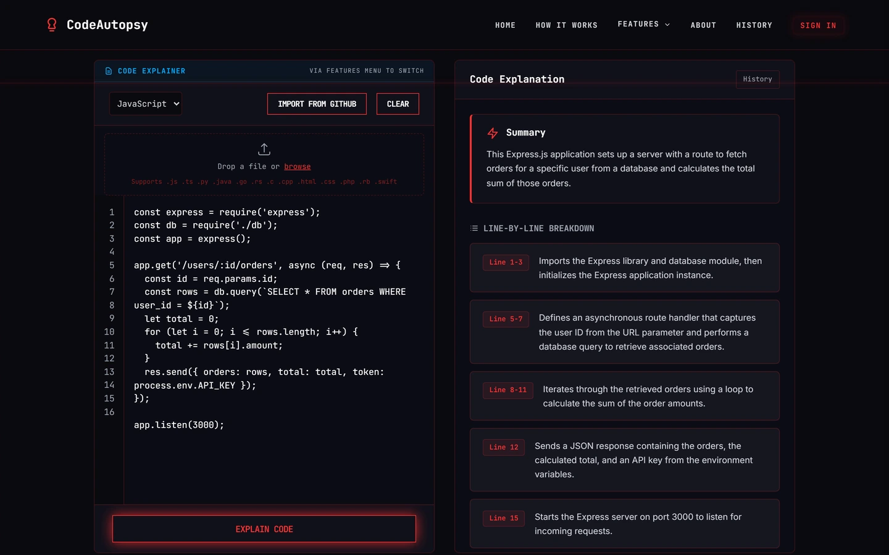889x555 pixels.
Task: Open the About page
Action: click(x=703, y=25)
